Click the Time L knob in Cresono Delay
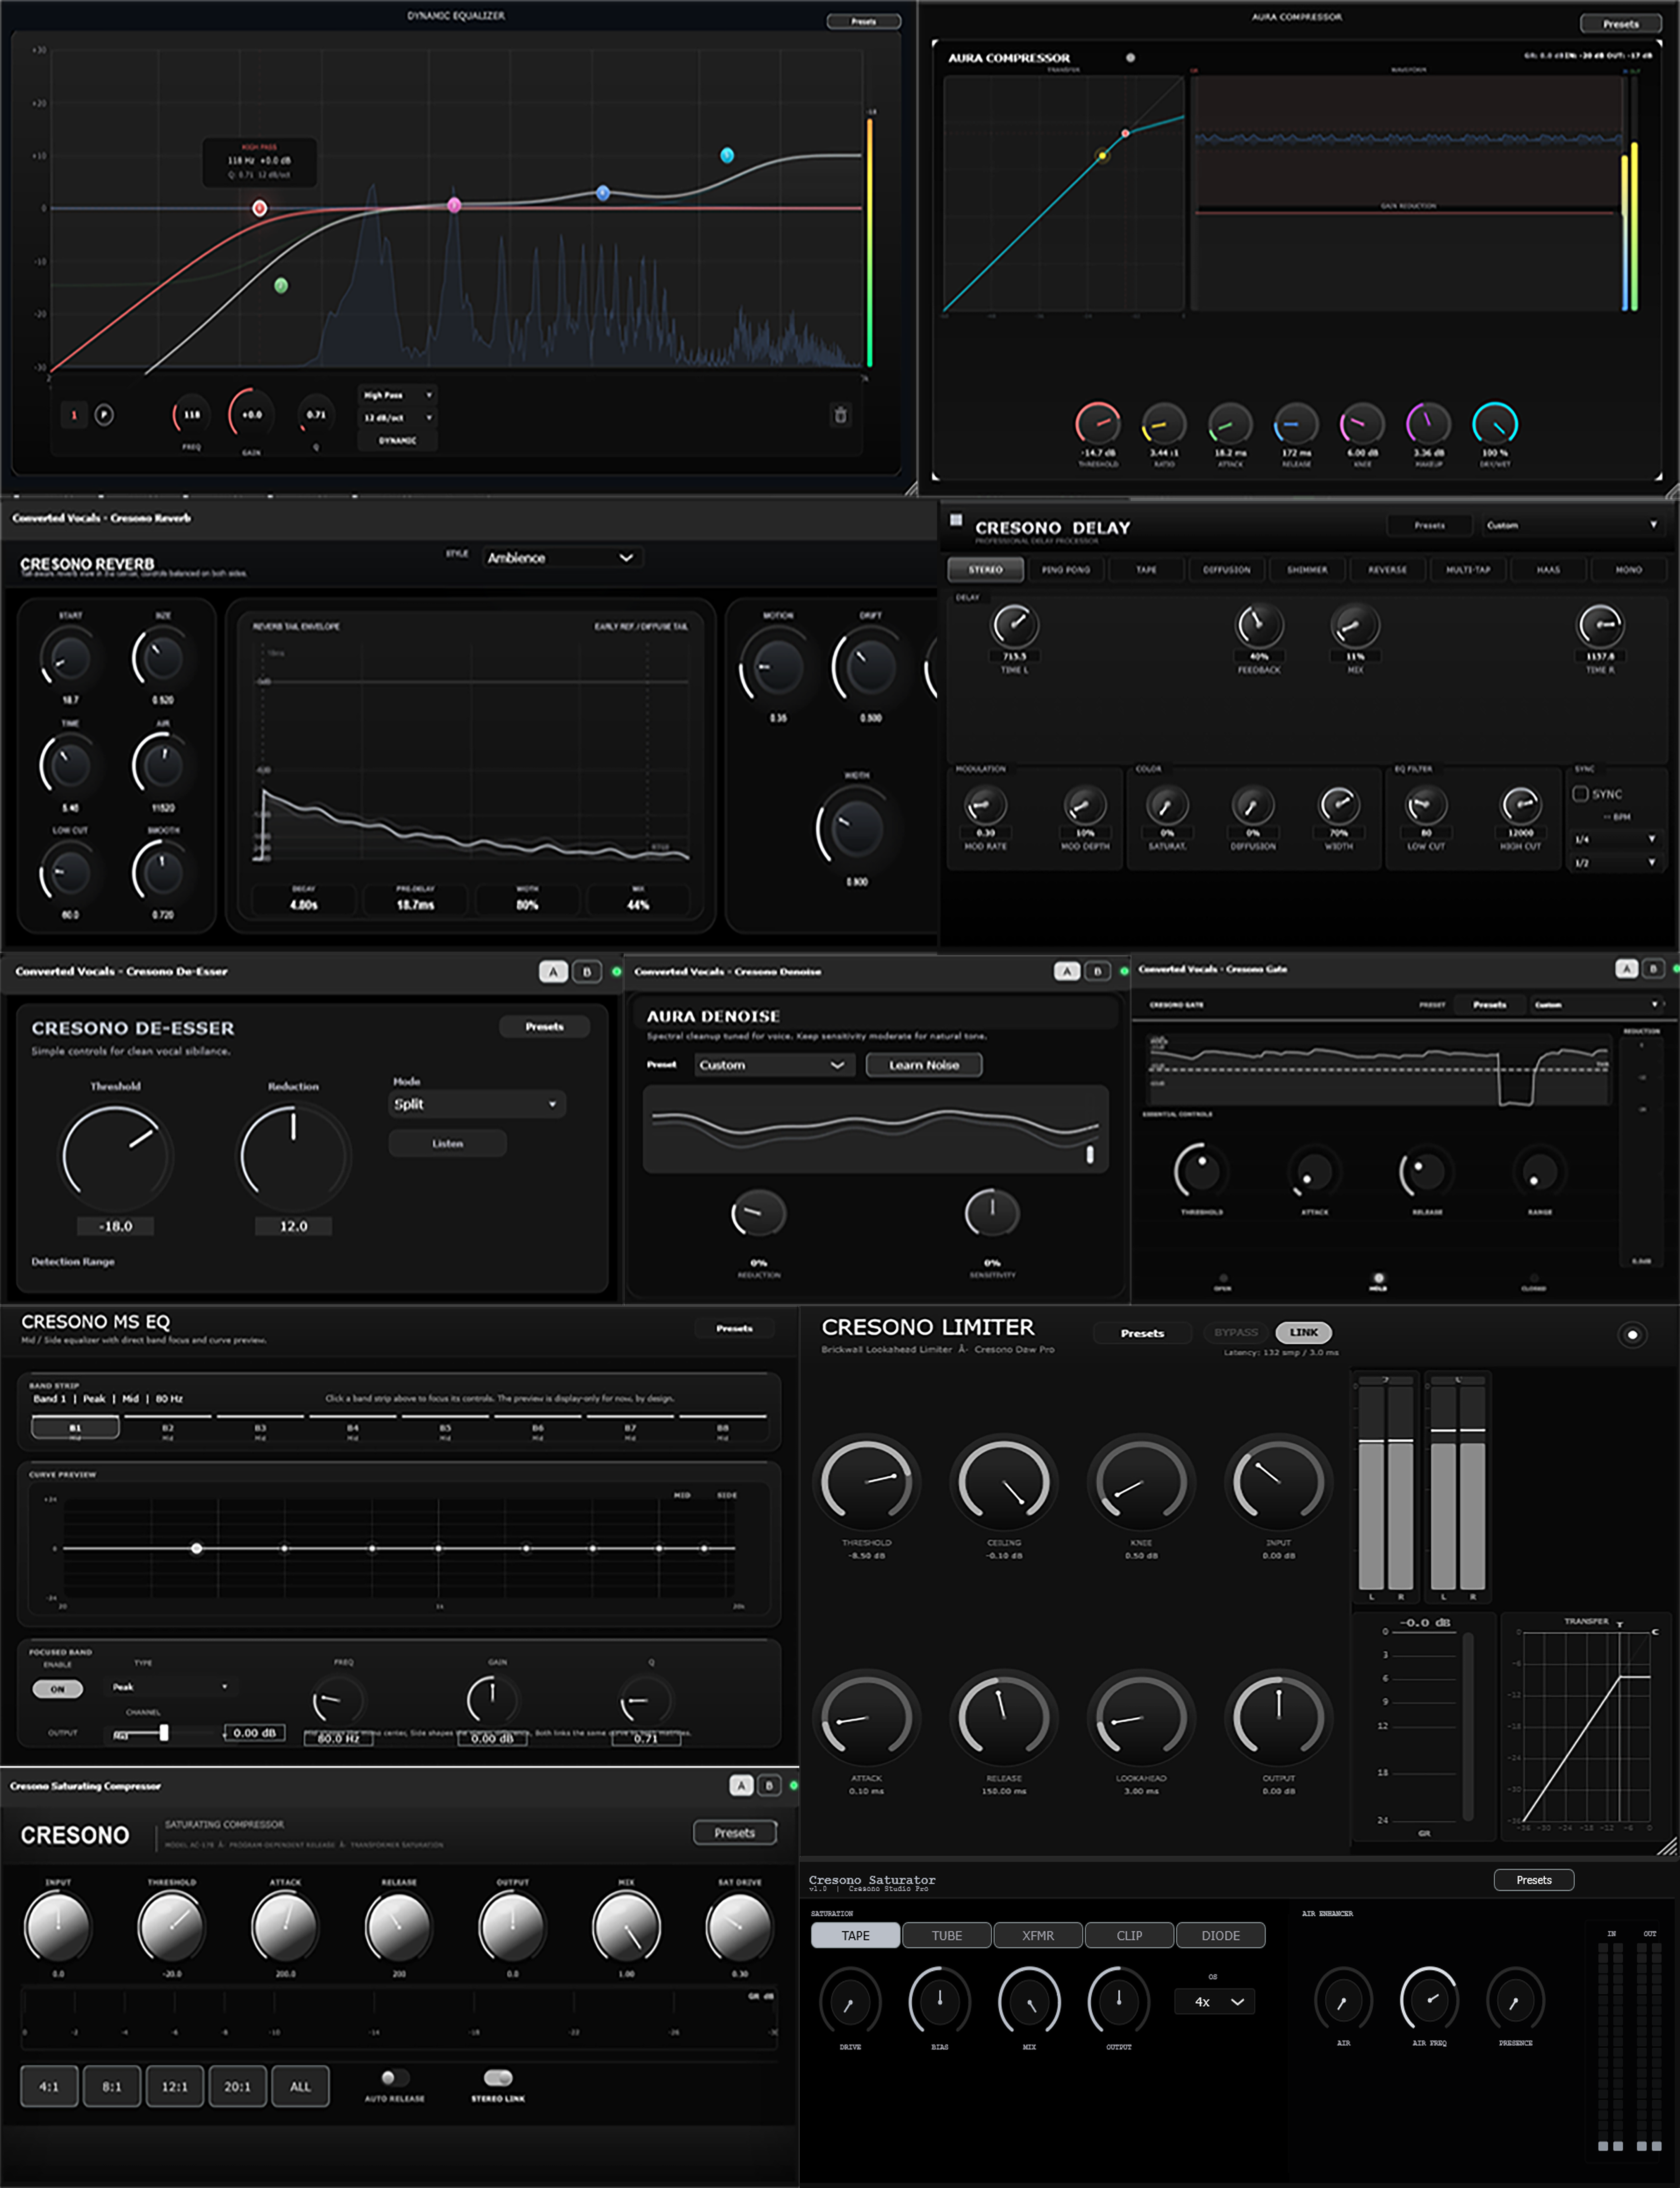This screenshot has width=1680, height=2188. (x=1014, y=626)
